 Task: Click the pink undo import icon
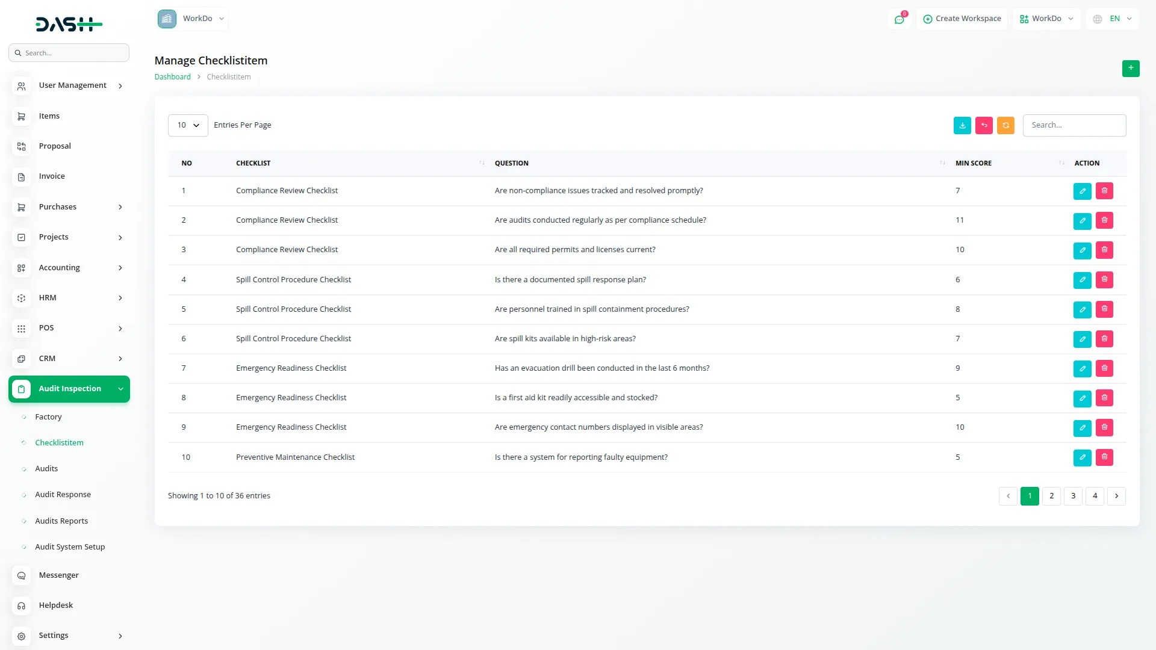(x=984, y=125)
